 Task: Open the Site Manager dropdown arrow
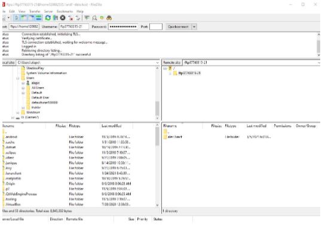click(x=8, y=18)
